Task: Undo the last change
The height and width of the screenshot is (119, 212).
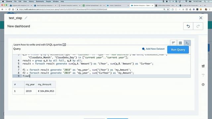Action: pos(188,26)
